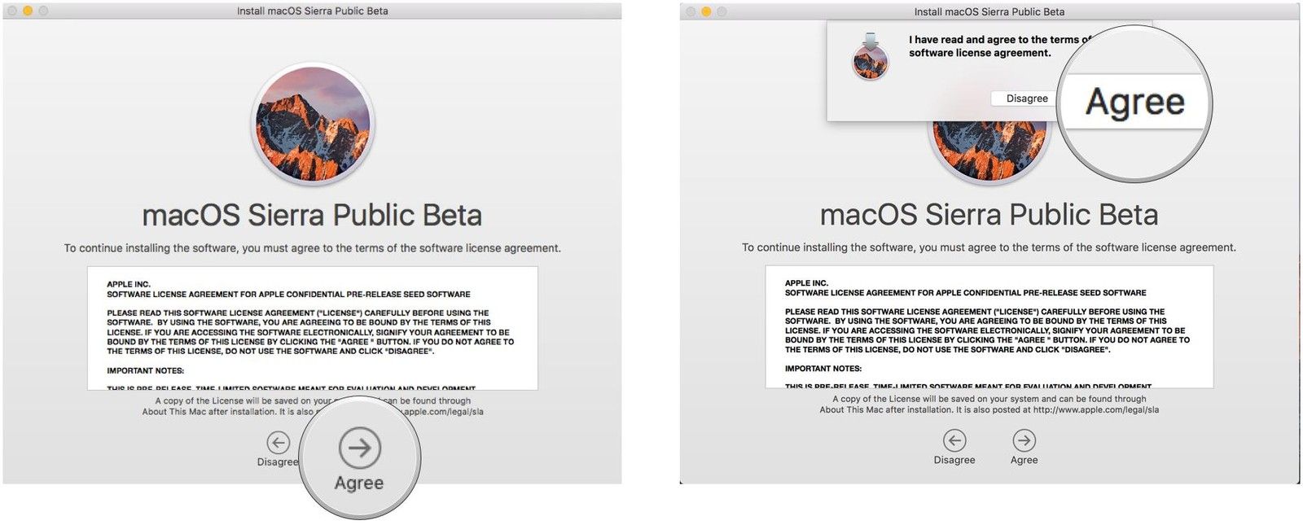Click 'IMPORTANT NOTES:' in the license of the window without the sheet

coord(146,370)
